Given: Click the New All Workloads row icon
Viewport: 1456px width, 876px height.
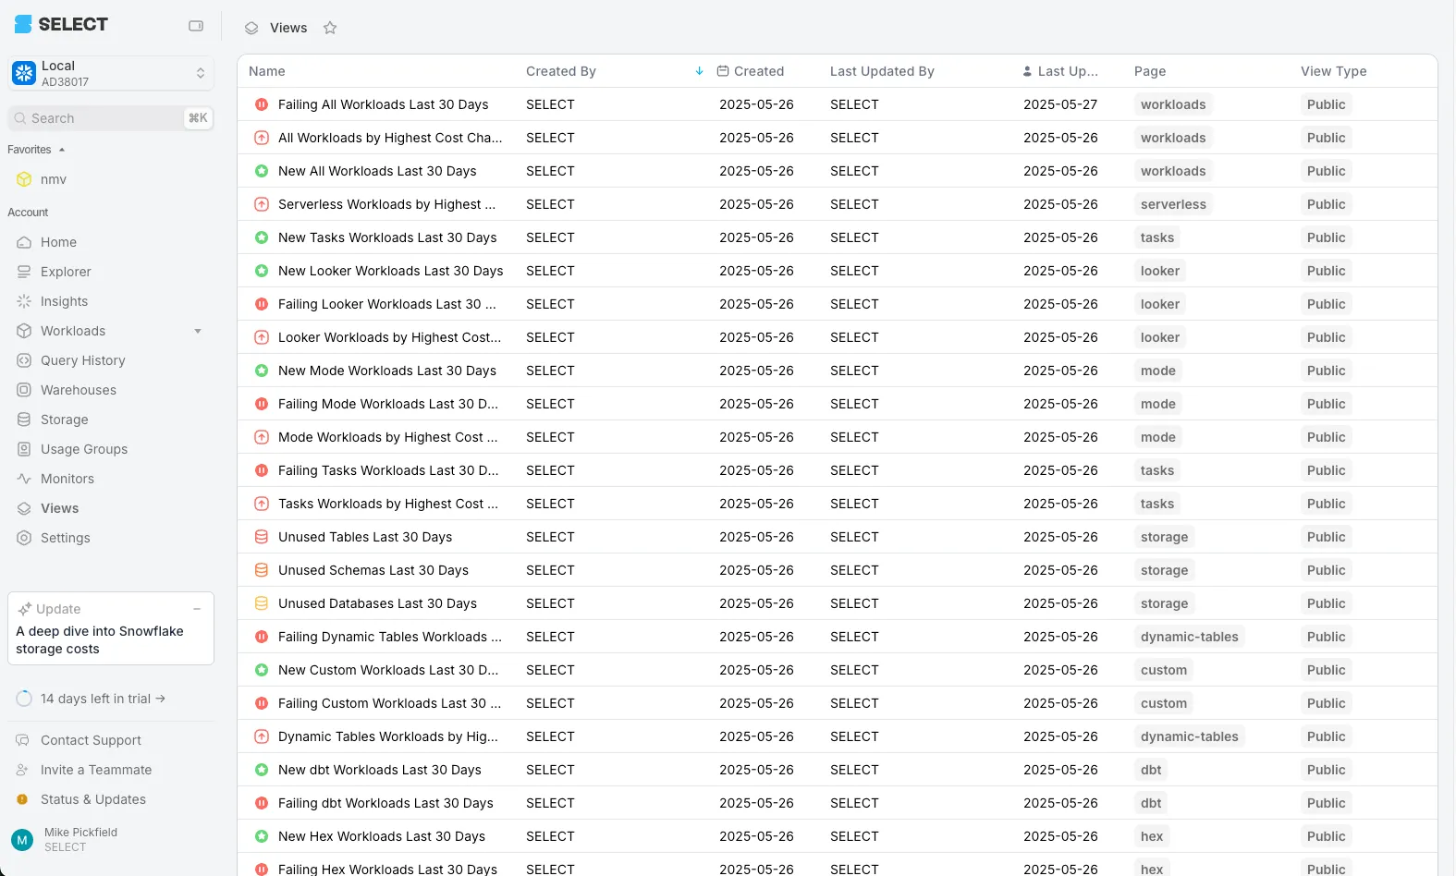Looking at the screenshot, I should click(262, 171).
